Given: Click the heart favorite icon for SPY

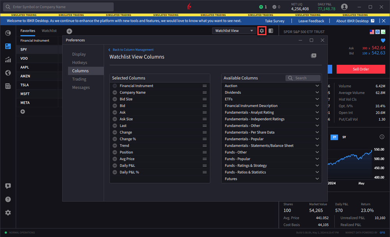Looking at the screenshot, I should [383, 40].
